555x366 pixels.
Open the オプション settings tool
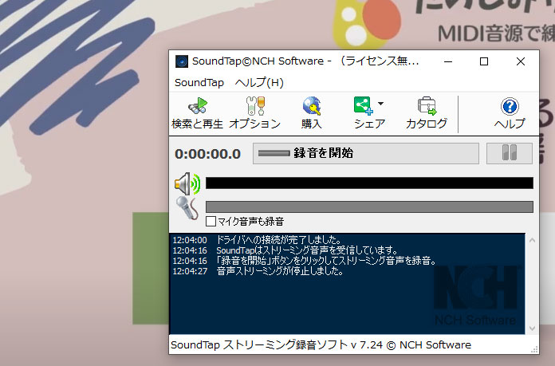[255, 113]
